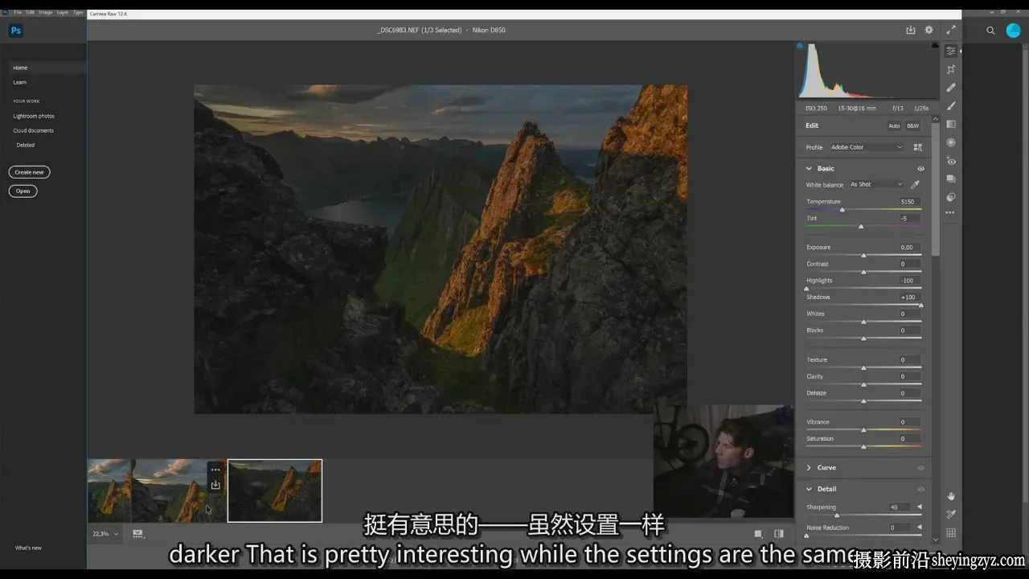
Task: Toggle Detail panel visibility eye
Action: [920, 489]
